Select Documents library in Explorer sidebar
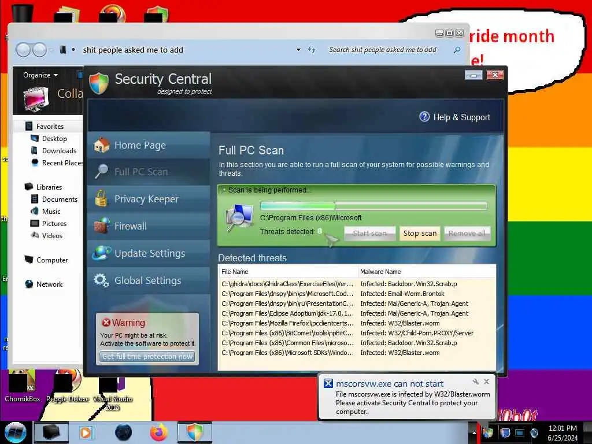The image size is (592, 444). pos(59,199)
